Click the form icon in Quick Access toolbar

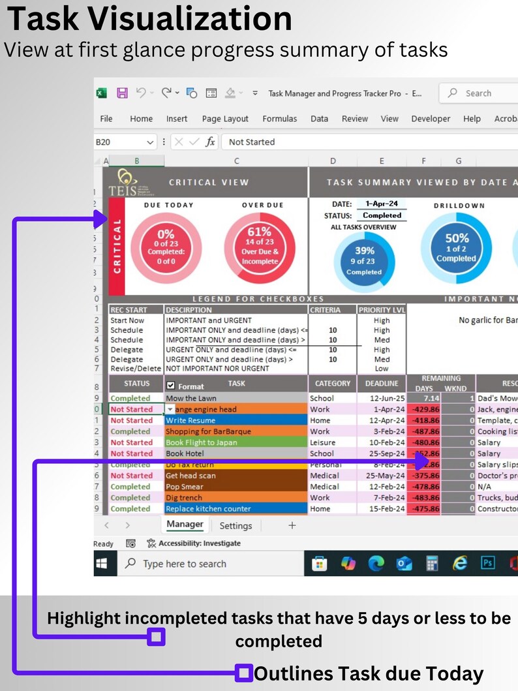[211, 93]
